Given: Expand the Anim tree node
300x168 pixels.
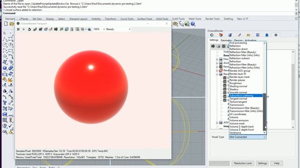Looking at the screenshot, I should point(217,63).
